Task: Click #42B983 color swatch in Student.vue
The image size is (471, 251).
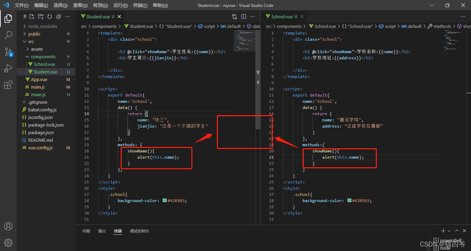Action: (x=164, y=201)
